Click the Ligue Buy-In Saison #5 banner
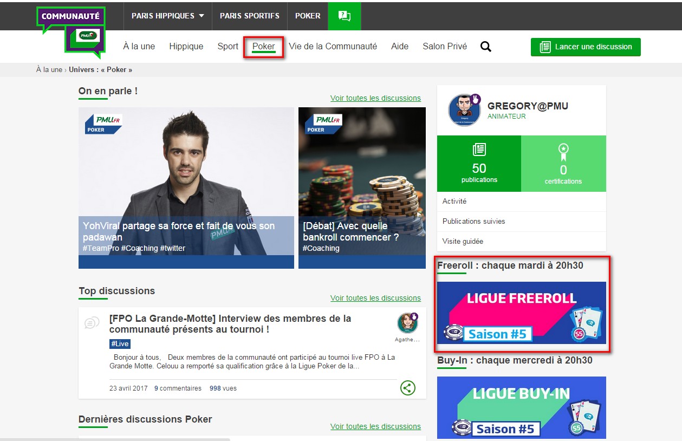Viewport: 682px width, 441px height. (522, 407)
